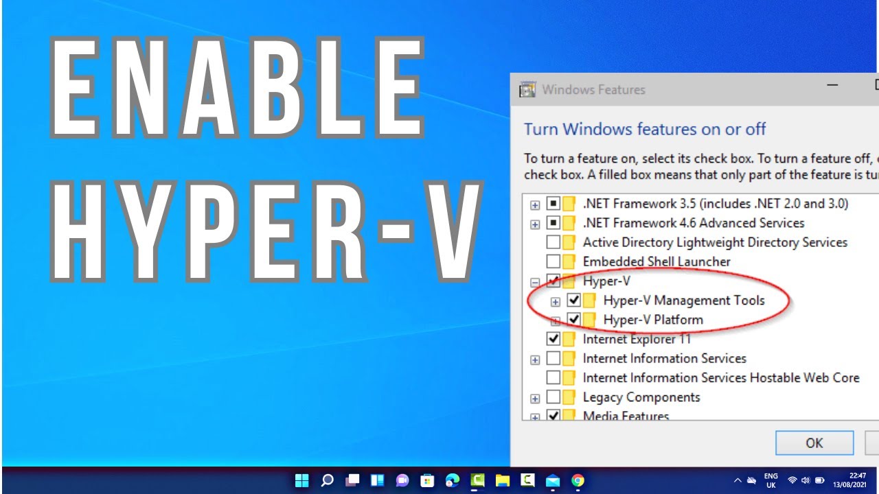Image resolution: width=879 pixels, height=494 pixels.
Task: Open Task View on the taskbar
Action: point(352,480)
